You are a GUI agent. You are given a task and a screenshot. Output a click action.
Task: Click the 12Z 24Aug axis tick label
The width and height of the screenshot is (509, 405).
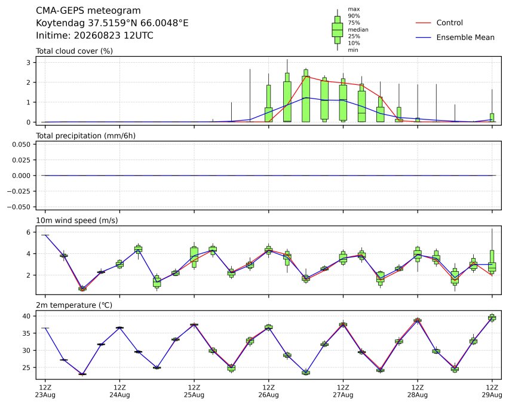coord(119,391)
